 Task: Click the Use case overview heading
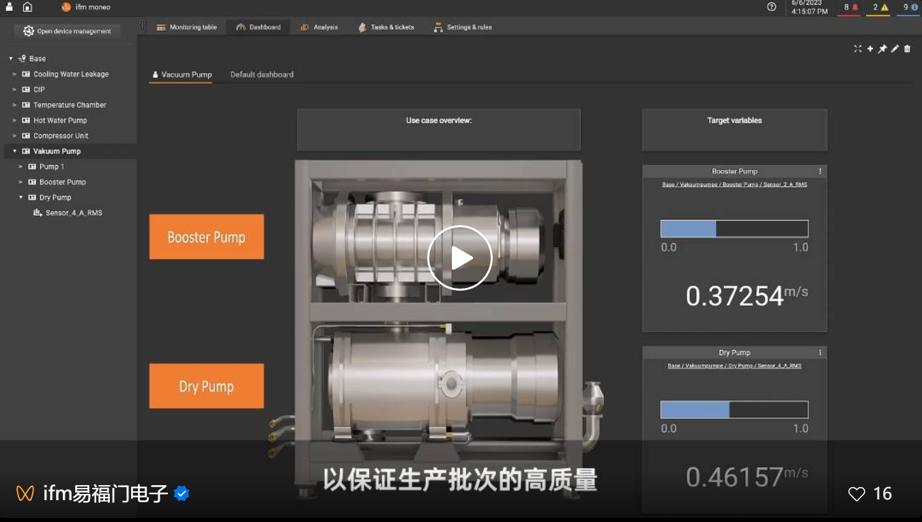(x=439, y=121)
